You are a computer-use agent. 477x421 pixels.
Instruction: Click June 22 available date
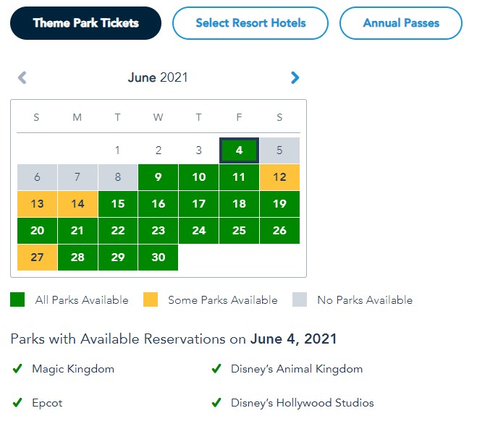pos(118,231)
